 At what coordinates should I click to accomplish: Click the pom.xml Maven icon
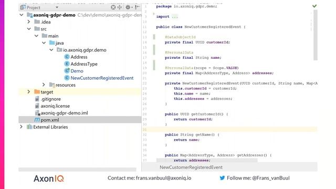(37, 120)
